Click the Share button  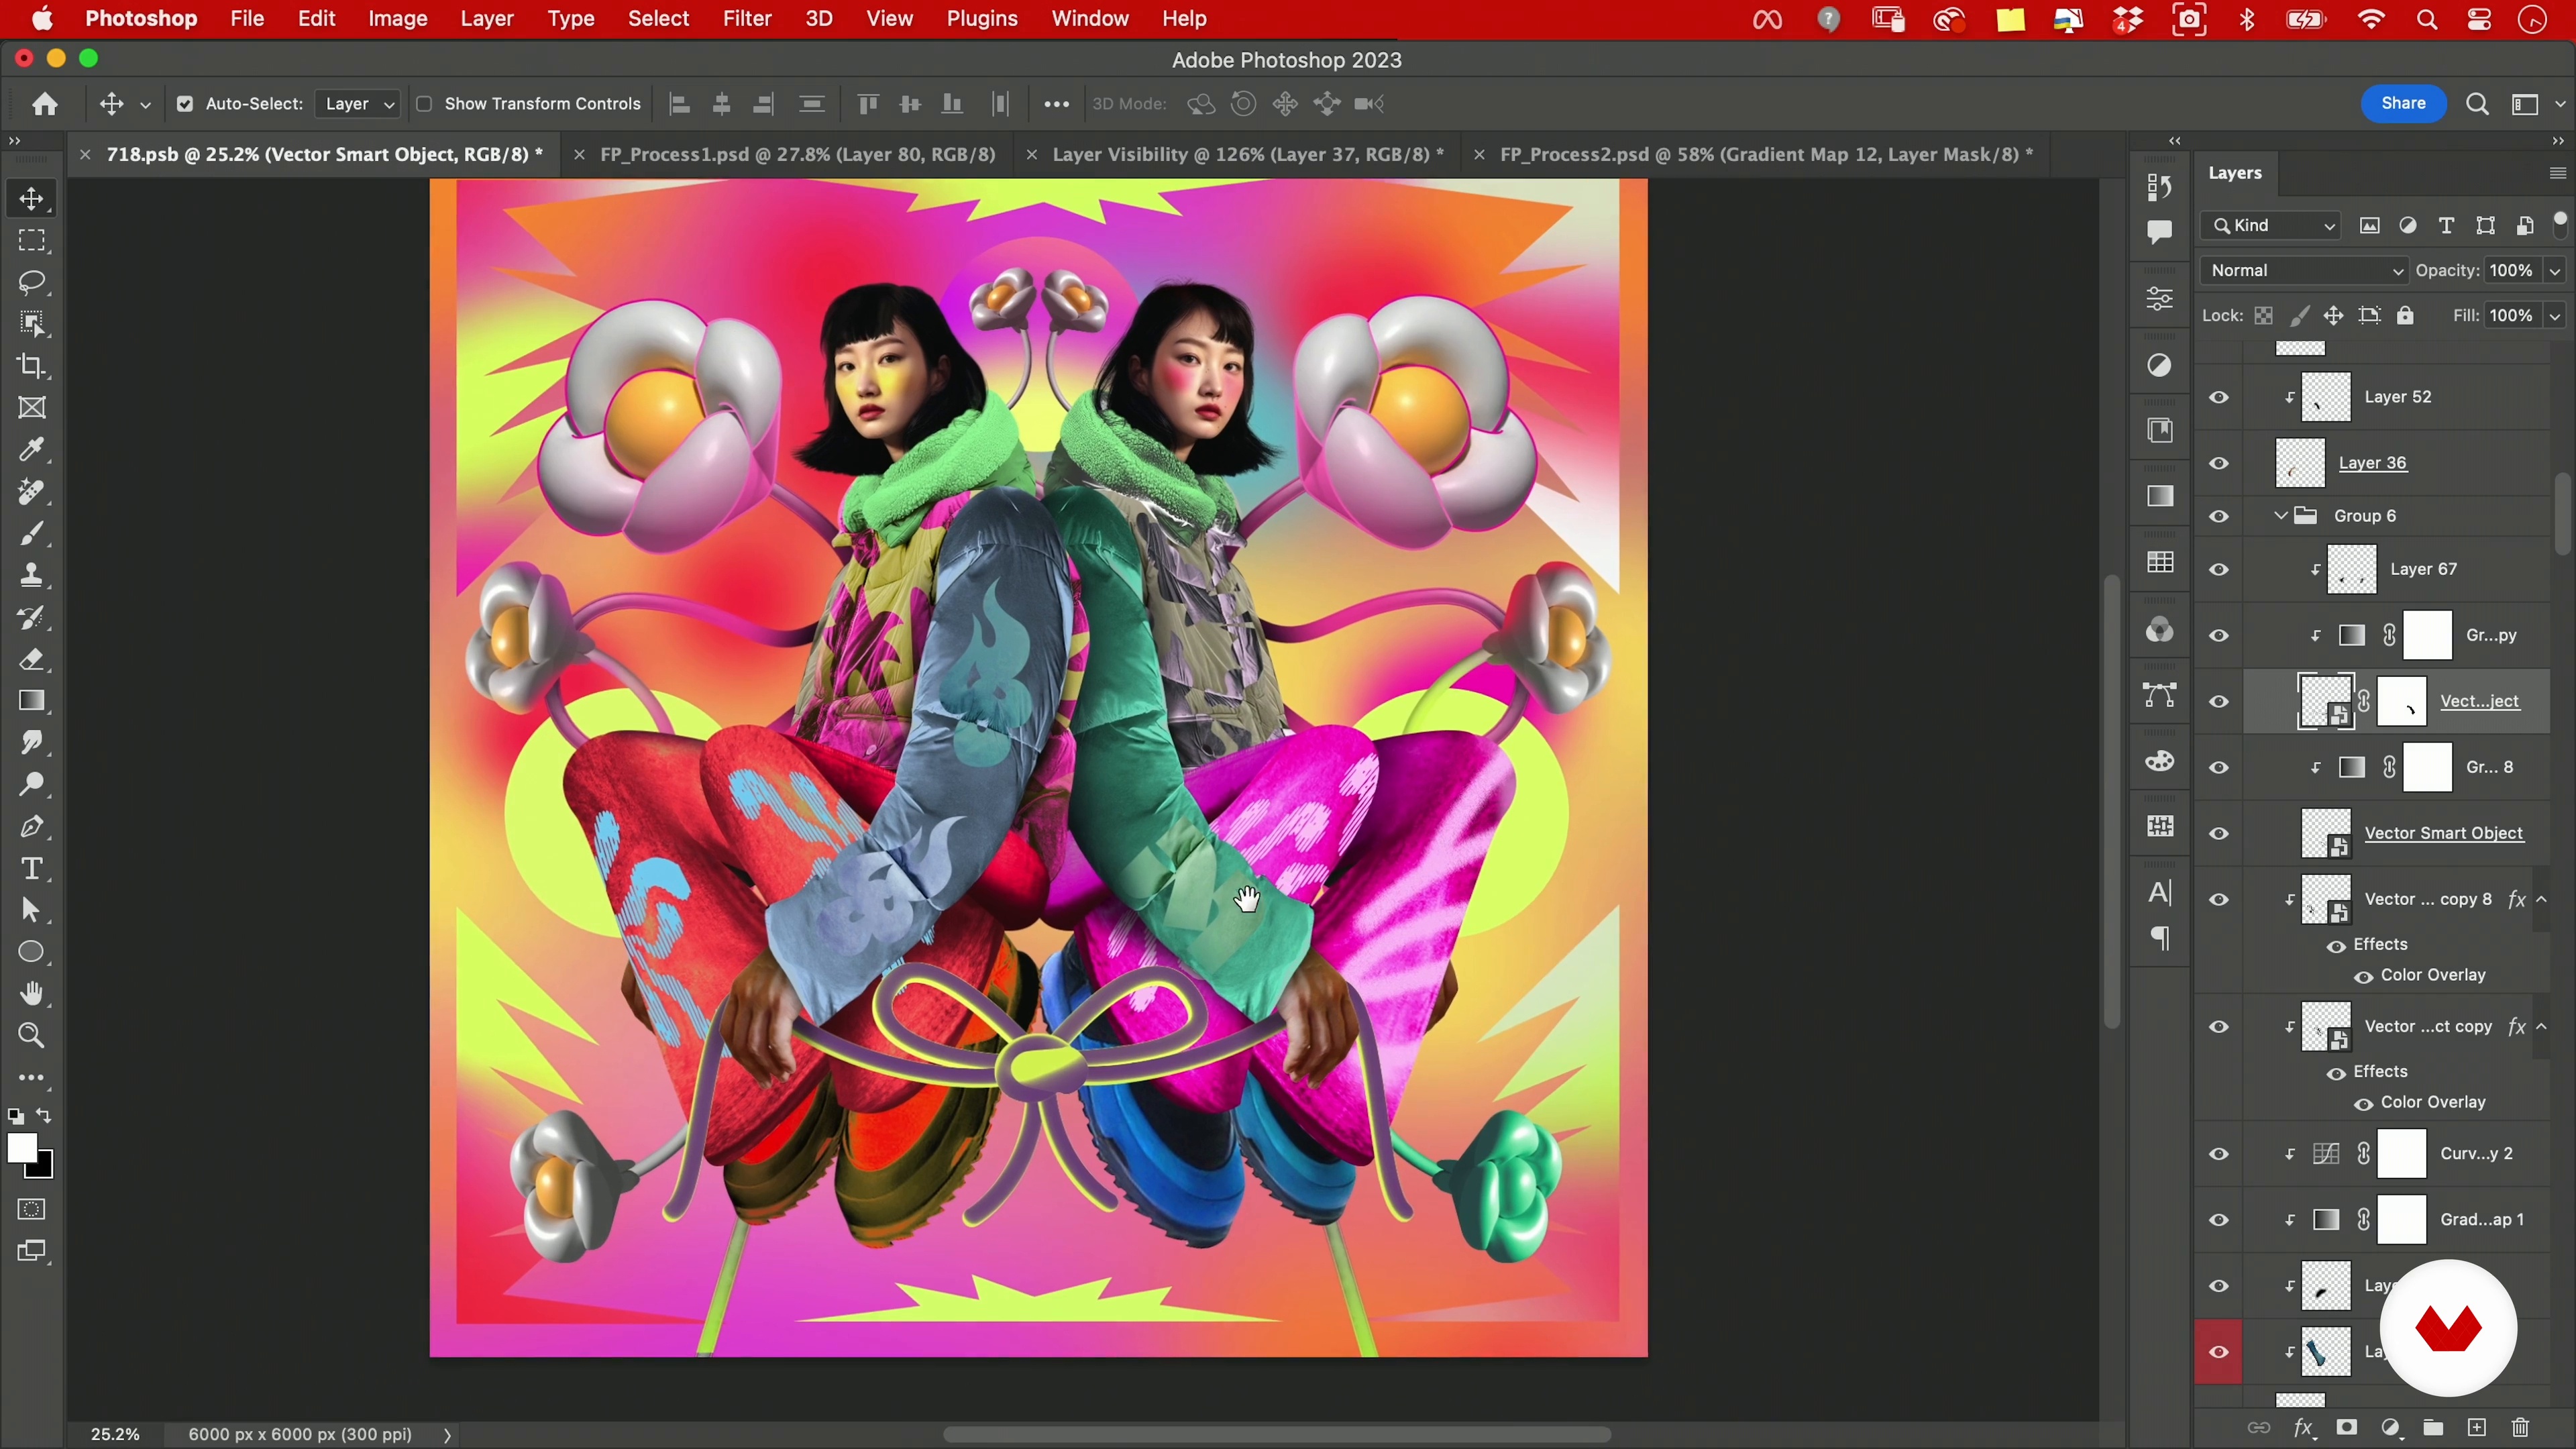click(2402, 104)
